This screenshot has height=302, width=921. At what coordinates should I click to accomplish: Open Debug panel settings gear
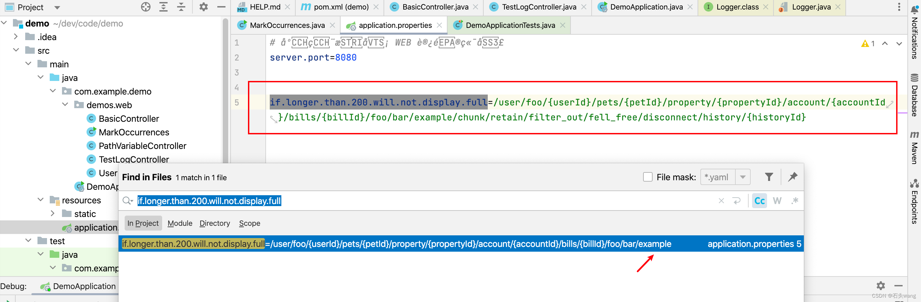pos(880,286)
